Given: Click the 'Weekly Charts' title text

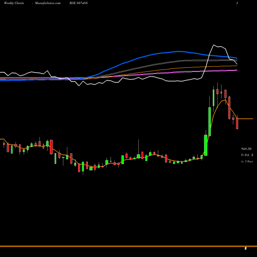Looking at the screenshot, I should click(14, 3).
